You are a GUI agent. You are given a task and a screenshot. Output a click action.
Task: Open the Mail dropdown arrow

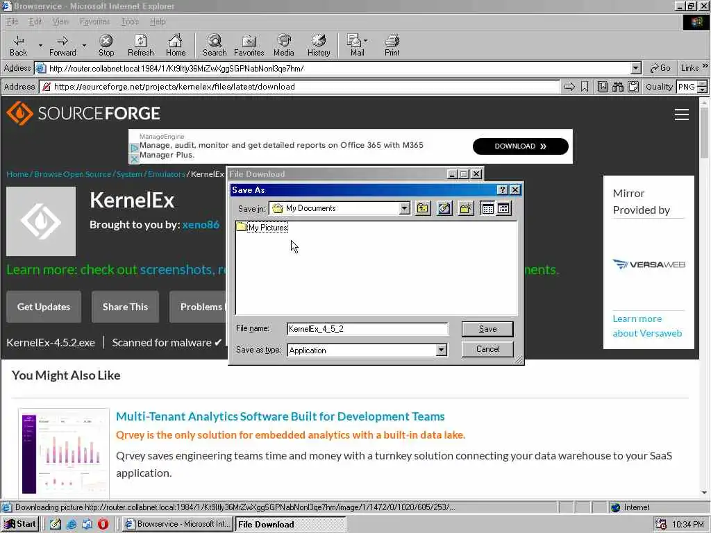tap(365, 41)
